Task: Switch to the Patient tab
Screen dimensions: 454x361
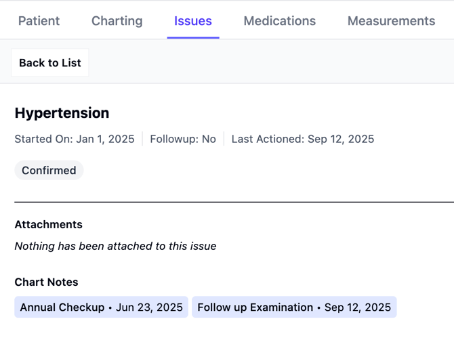Action: [x=39, y=21]
